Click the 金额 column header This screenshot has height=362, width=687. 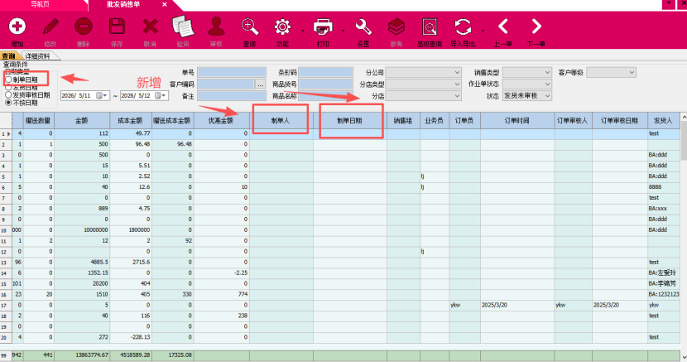point(82,120)
